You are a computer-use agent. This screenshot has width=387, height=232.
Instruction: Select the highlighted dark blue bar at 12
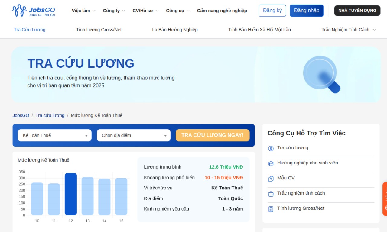[x=71, y=194]
